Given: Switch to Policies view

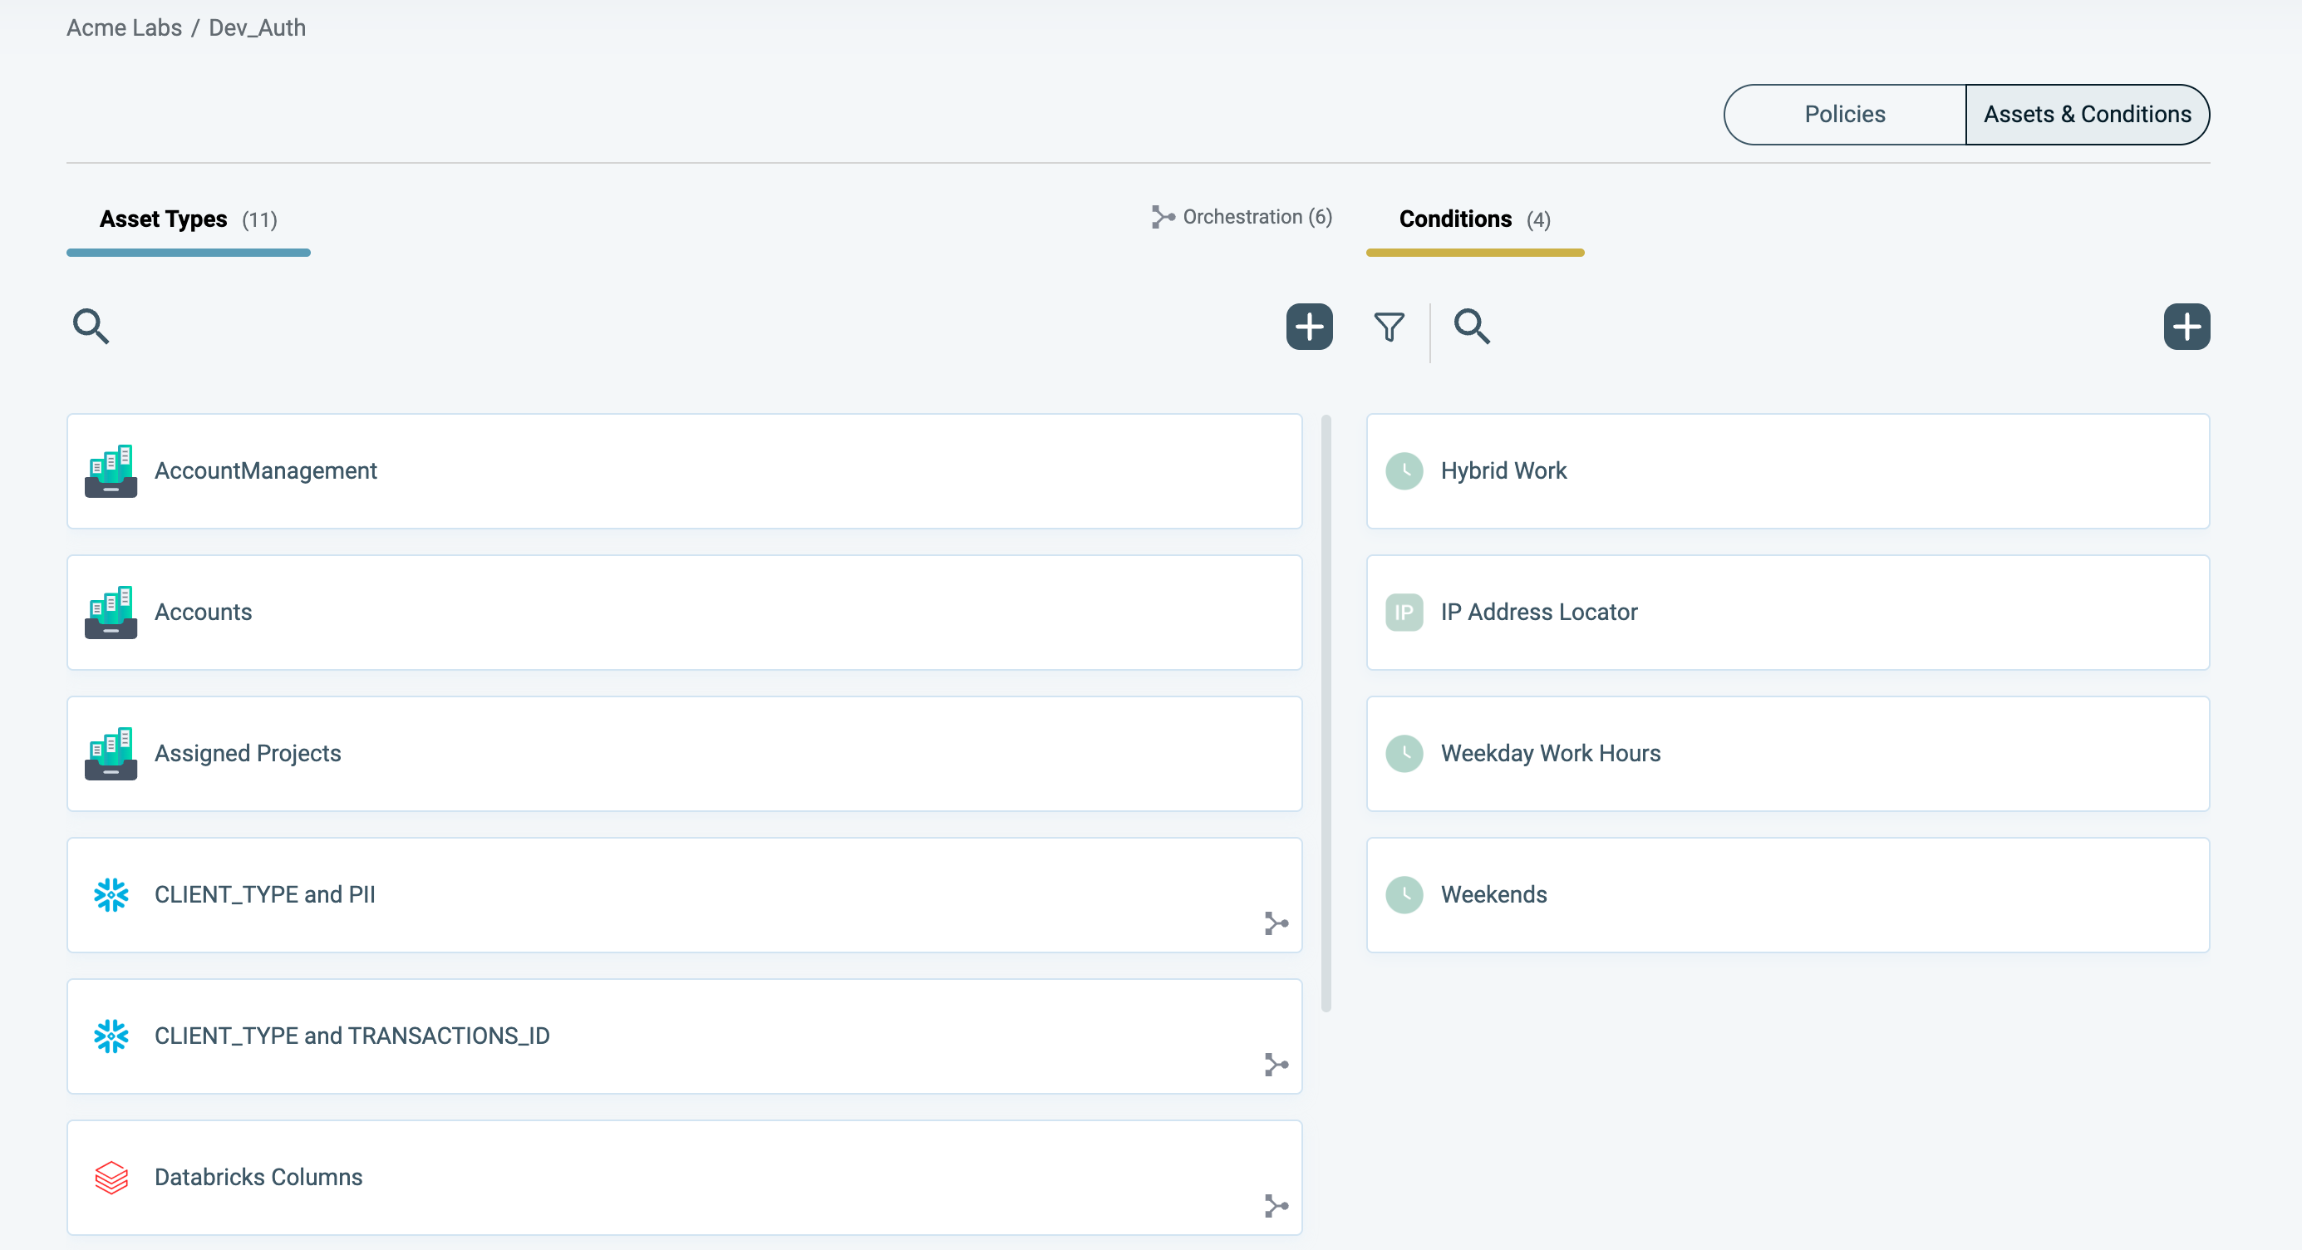Looking at the screenshot, I should [x=1843, y=115].
